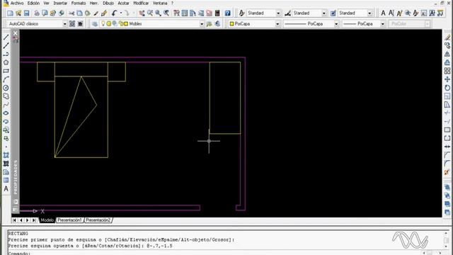Image resolution: width=453 pixels, height=255 pixels.
Task: Select the Hatch tool
Action: [x=6, y=155]
